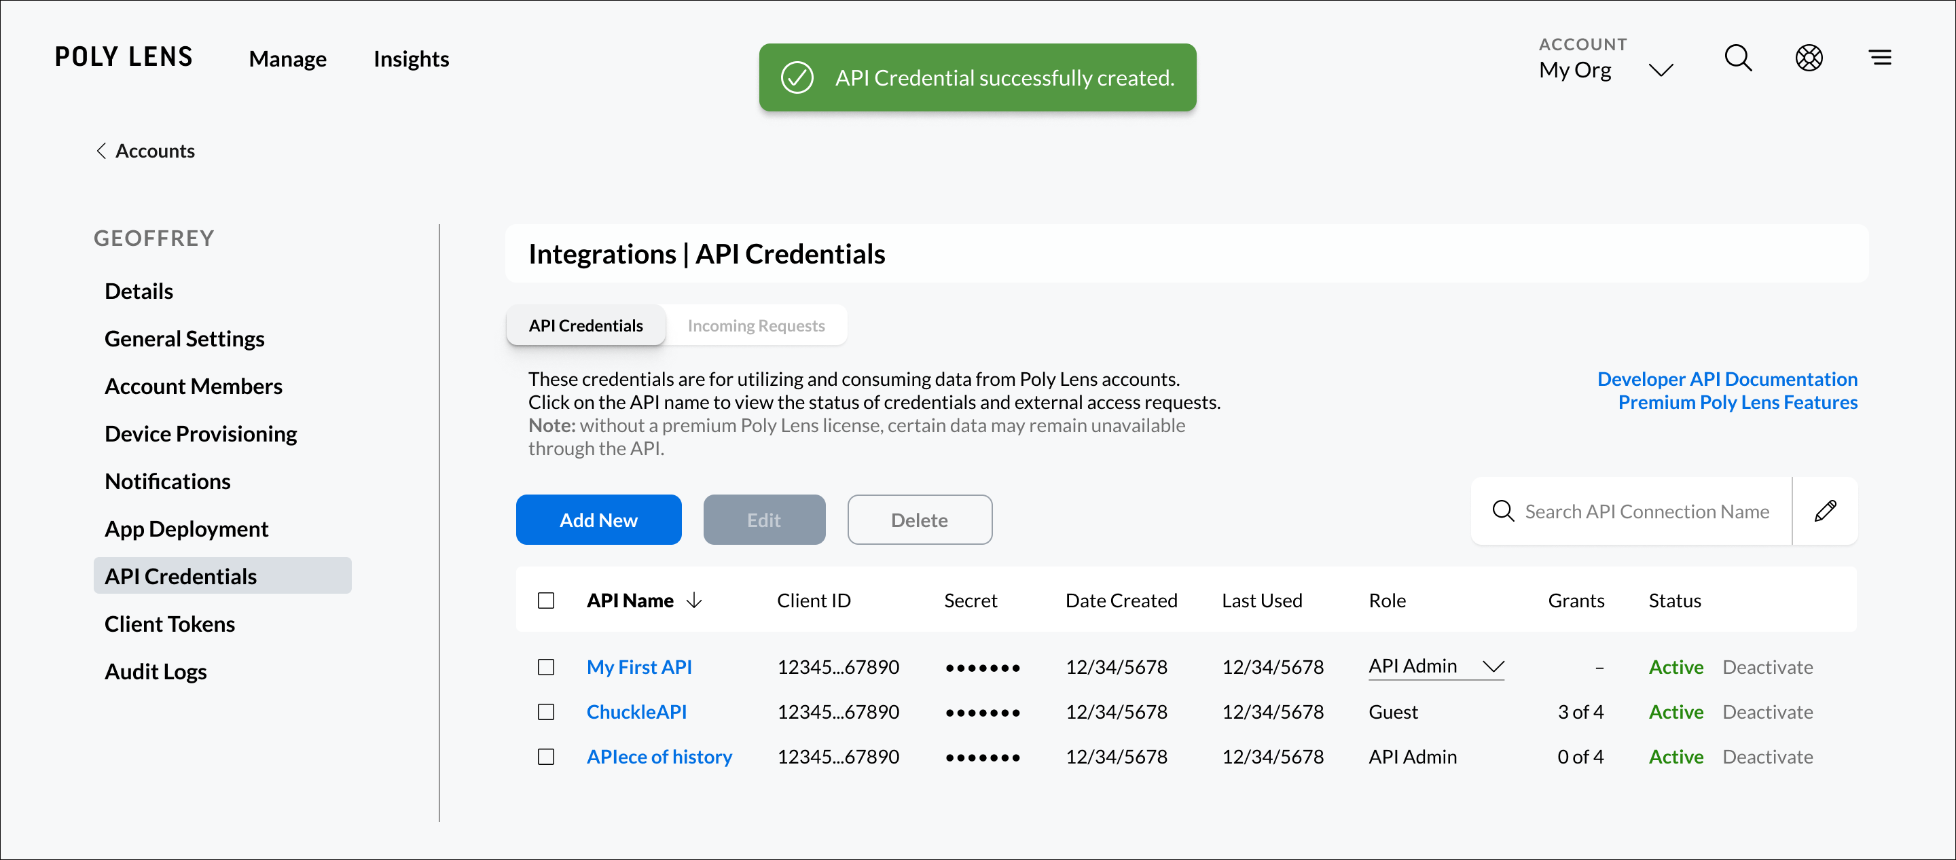The image size is (1956, 860).
Task: Toggle the checkbox for My First API row
Action: (x=546, y=666)
